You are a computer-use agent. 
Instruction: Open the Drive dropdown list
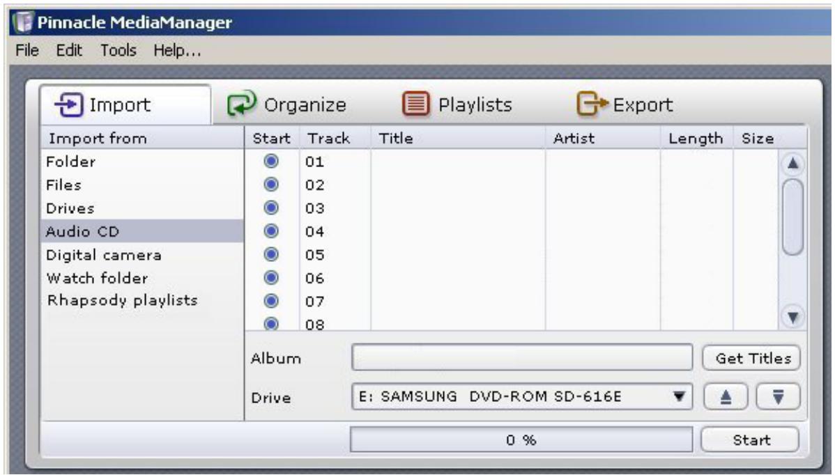(x=678, y=396)
